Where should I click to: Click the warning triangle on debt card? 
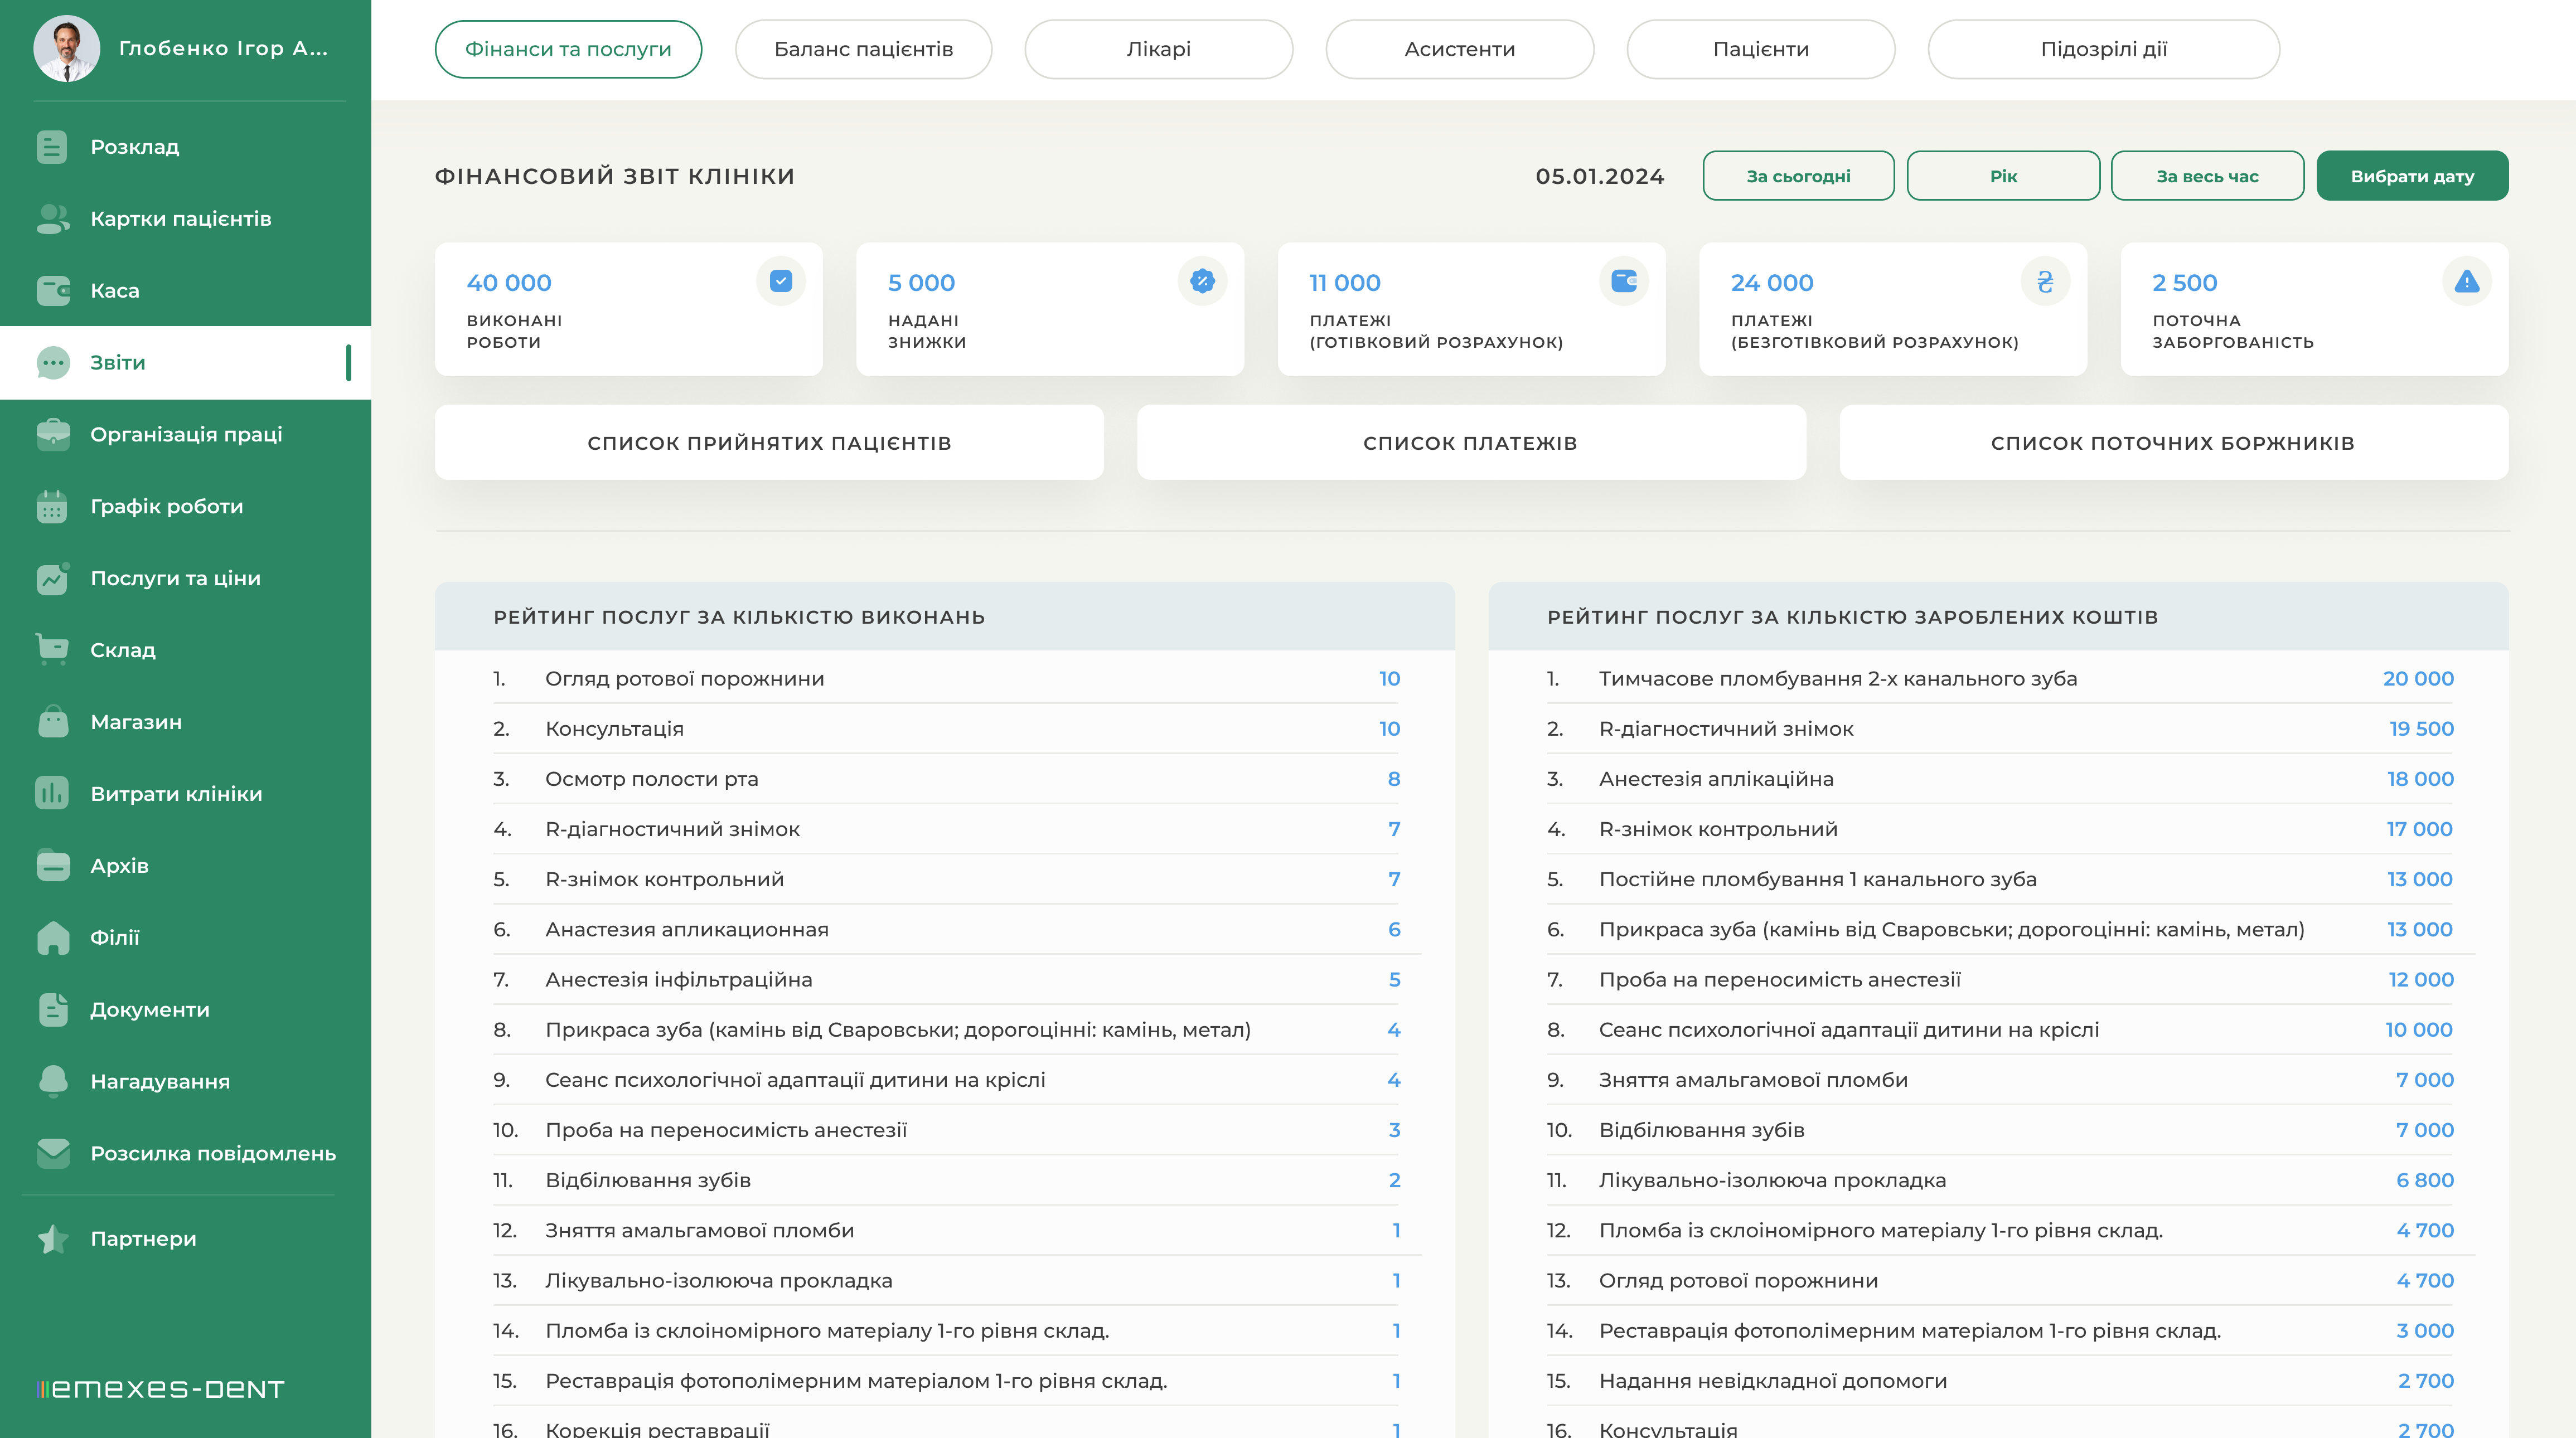point(2466,282)
